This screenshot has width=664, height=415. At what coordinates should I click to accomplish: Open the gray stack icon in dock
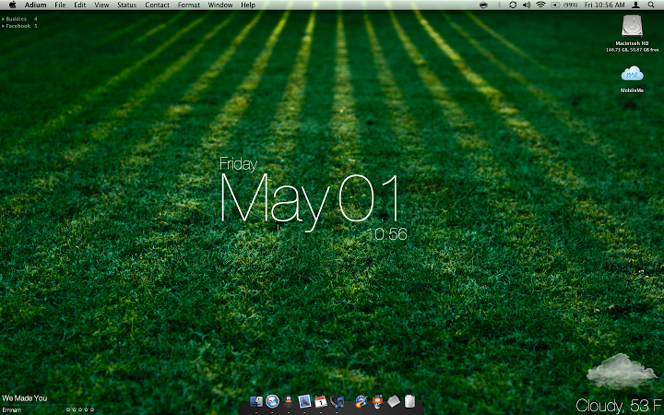pos(394,401)
